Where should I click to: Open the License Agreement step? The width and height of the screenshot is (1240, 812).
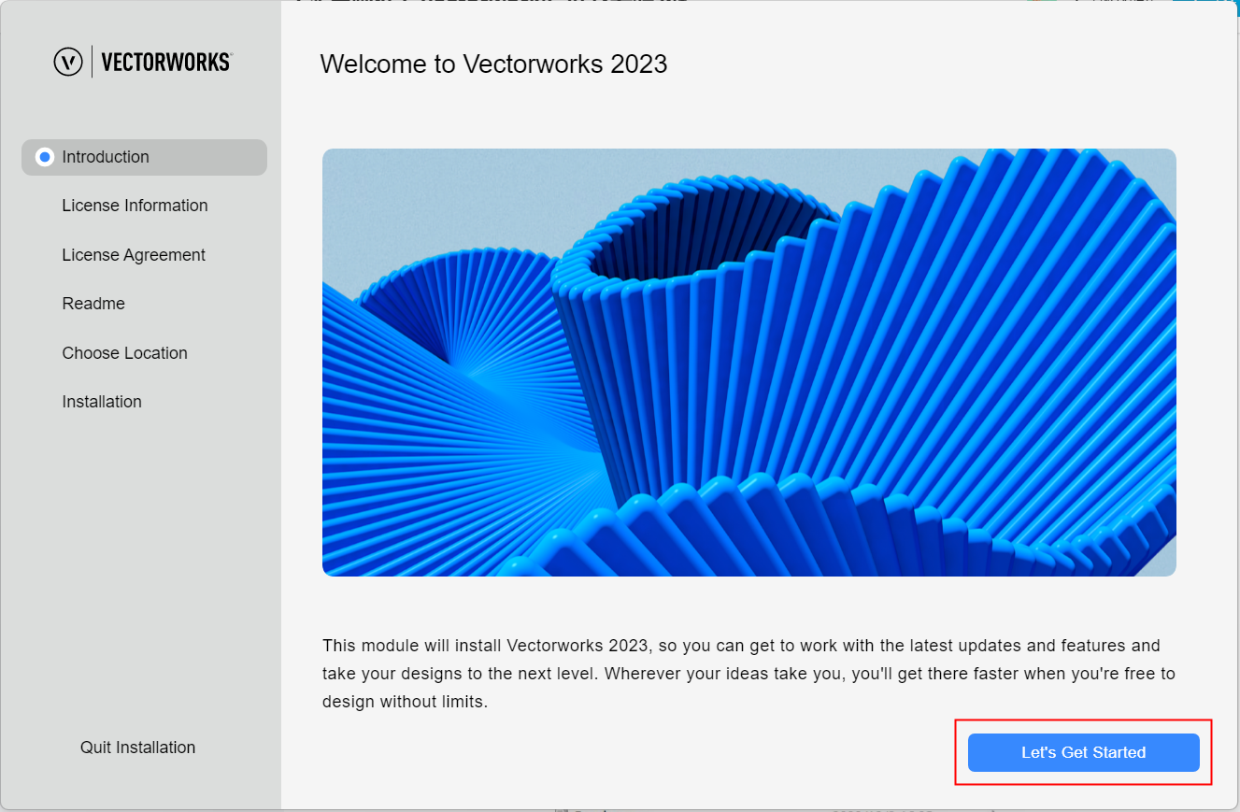(x=134, y=255)
